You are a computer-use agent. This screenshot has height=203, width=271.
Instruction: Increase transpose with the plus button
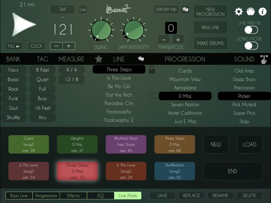(x=178, y=40)
